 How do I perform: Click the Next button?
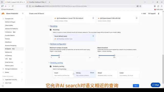136,86
